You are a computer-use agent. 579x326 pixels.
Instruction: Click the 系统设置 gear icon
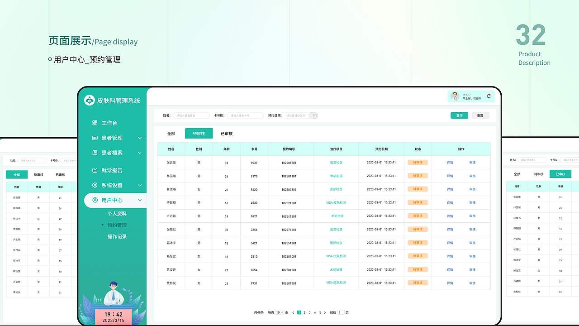(x=95, y=185)
